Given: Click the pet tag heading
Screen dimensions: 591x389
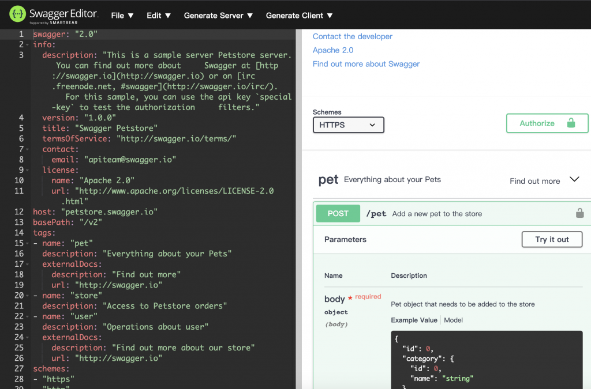Looking at the screenshot, I should pyautogui.click(x=328, y=180).
